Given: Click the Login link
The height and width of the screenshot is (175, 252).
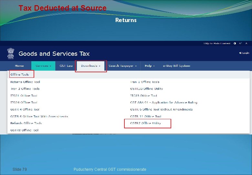Looking at the screenshot, I should coord(244,53).
